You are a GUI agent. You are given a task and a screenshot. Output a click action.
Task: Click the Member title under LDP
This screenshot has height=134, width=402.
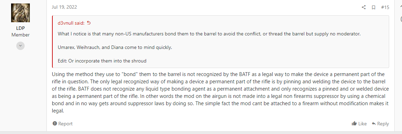20,35
